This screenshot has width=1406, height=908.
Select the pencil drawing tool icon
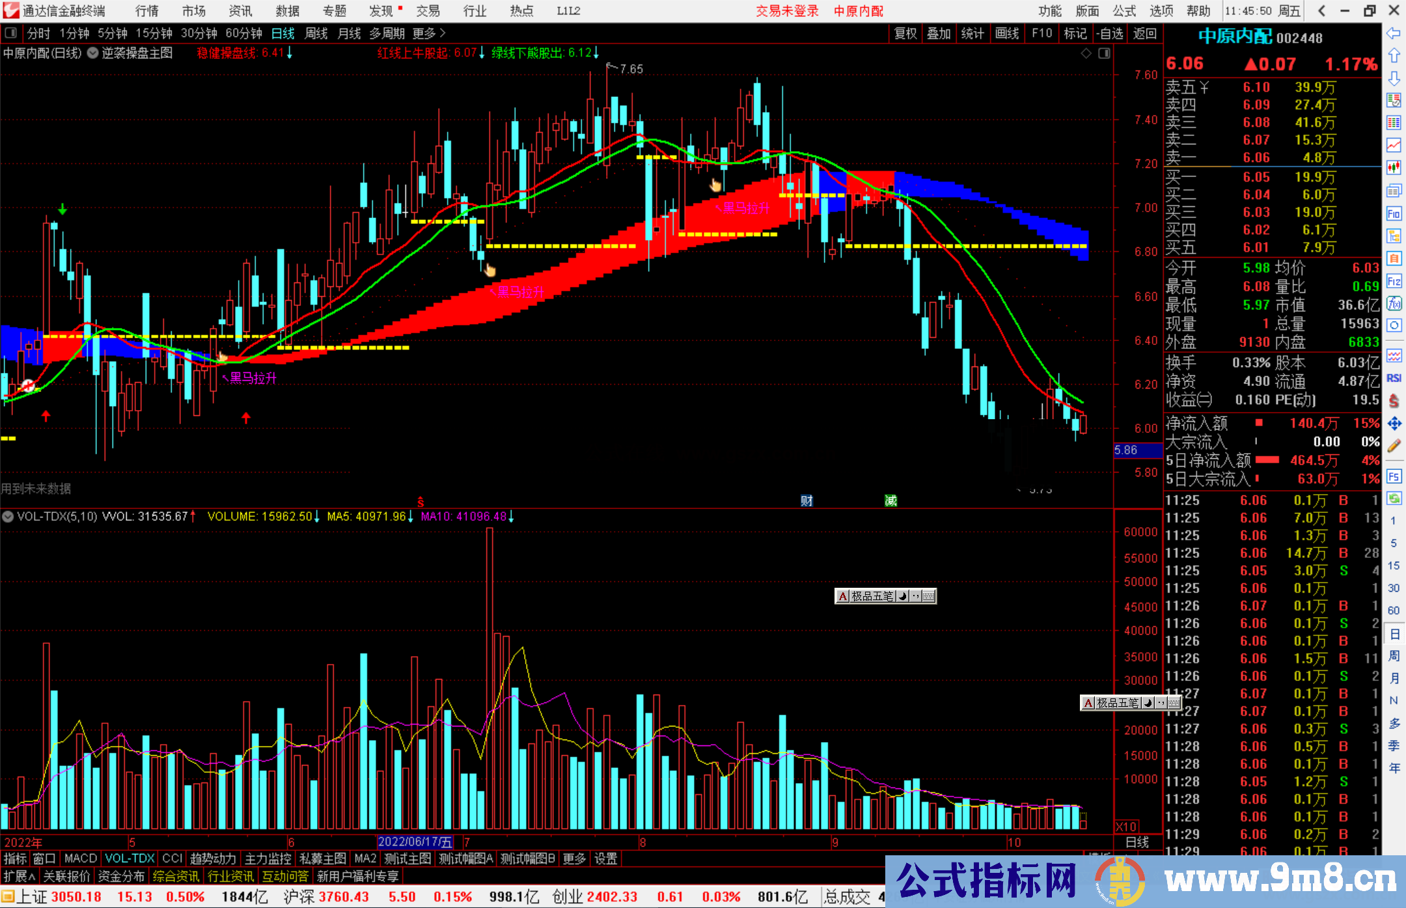1394,446
